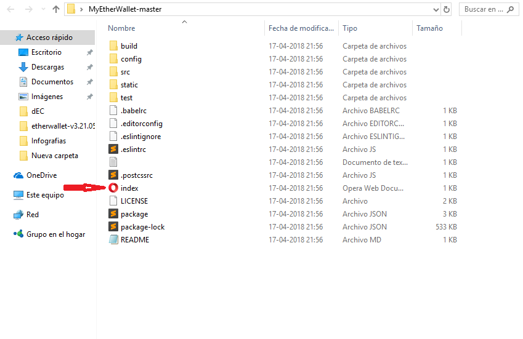Open recent locations dropdown arrow
This screenshot has height=339, width=523.
[x=43, y=9]
